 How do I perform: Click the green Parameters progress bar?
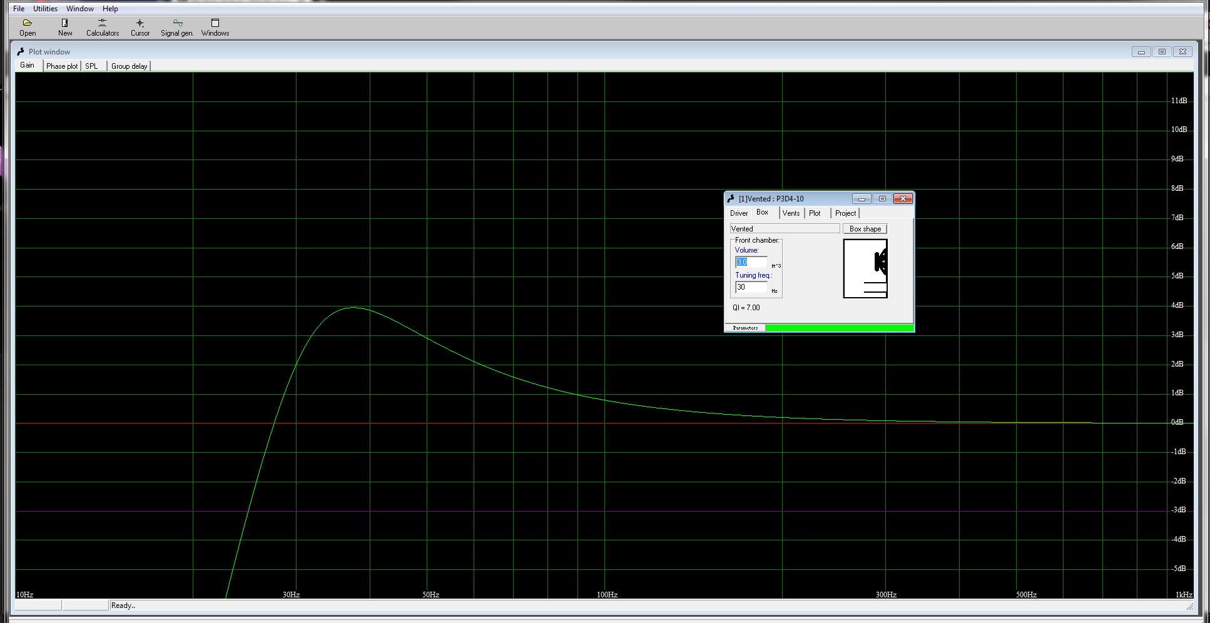click(838, 328)
